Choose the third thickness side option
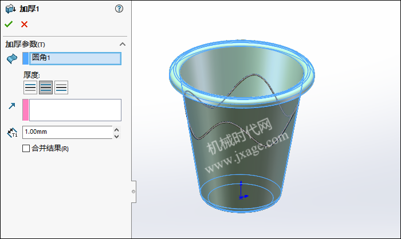This screenshot has height=239, width=401. click(x=61, y=87)
